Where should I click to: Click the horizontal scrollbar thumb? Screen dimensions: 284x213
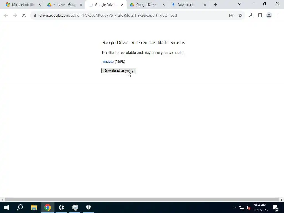coord(142,200)
